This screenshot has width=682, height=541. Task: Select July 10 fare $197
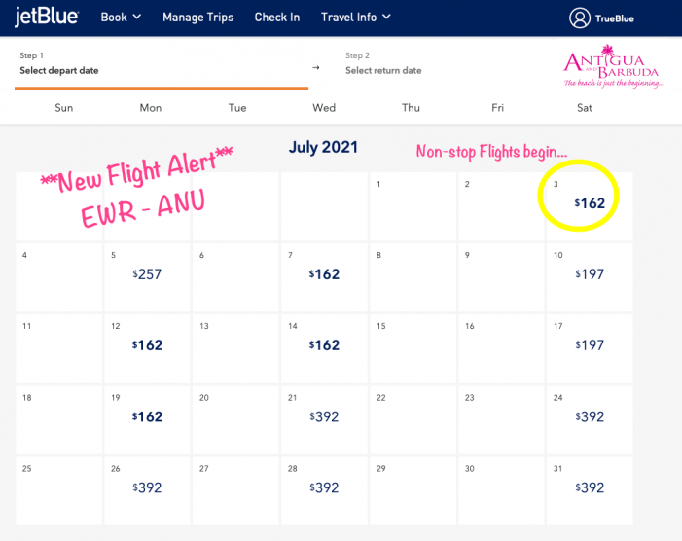[589, 274]
